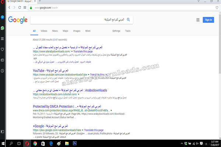This screenshot has height=147, width=221.
Task: Click the Sign in button
Action: [x=208, y=20]
